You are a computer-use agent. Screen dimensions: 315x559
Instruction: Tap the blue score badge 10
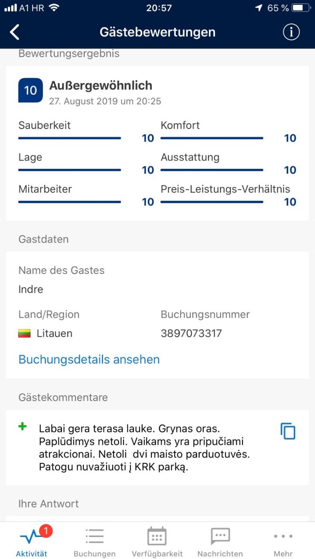click(x=30, y=90)
